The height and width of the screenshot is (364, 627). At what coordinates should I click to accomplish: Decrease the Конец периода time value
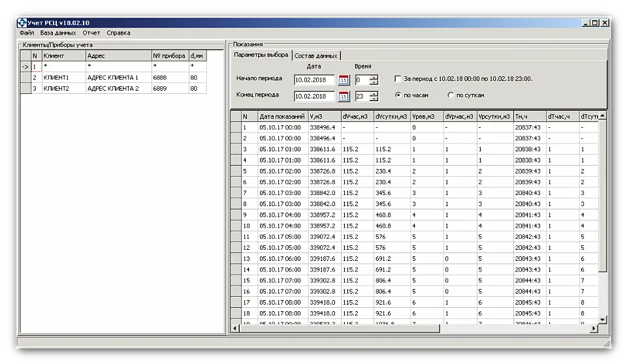[x=374, y=99]
